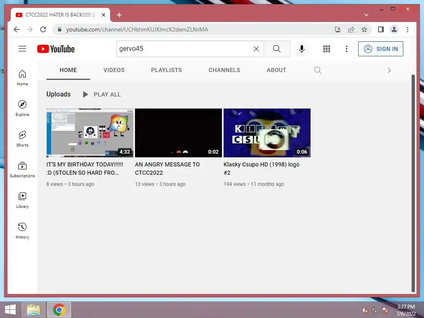The height and width of the screenshot is (318, 424).
Task: Open the birthday video thumbnail (4:32)
Action: 90,133
